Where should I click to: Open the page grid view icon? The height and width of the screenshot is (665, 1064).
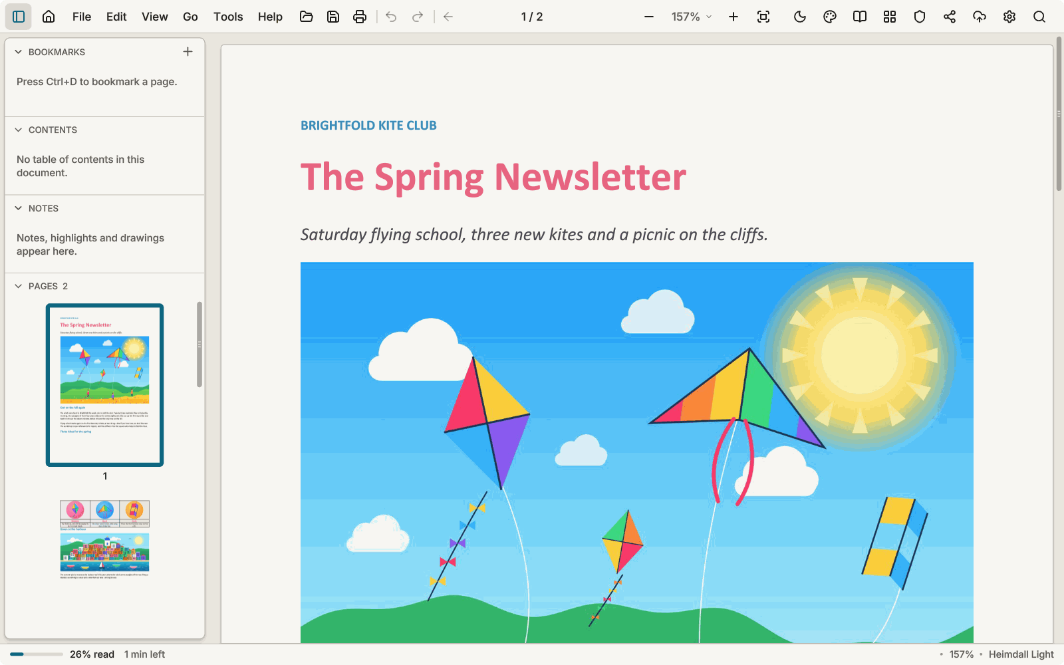(890, 17)
